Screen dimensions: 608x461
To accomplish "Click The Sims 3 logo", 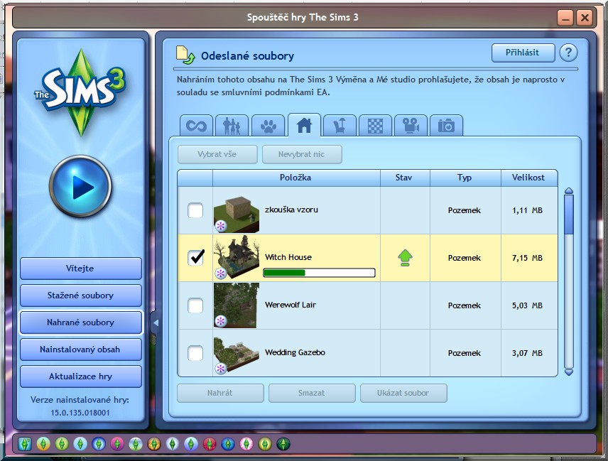I will (x=80, y=92).
